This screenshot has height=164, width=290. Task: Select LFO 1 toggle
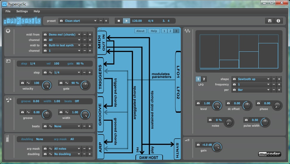[x=198, y=79]
